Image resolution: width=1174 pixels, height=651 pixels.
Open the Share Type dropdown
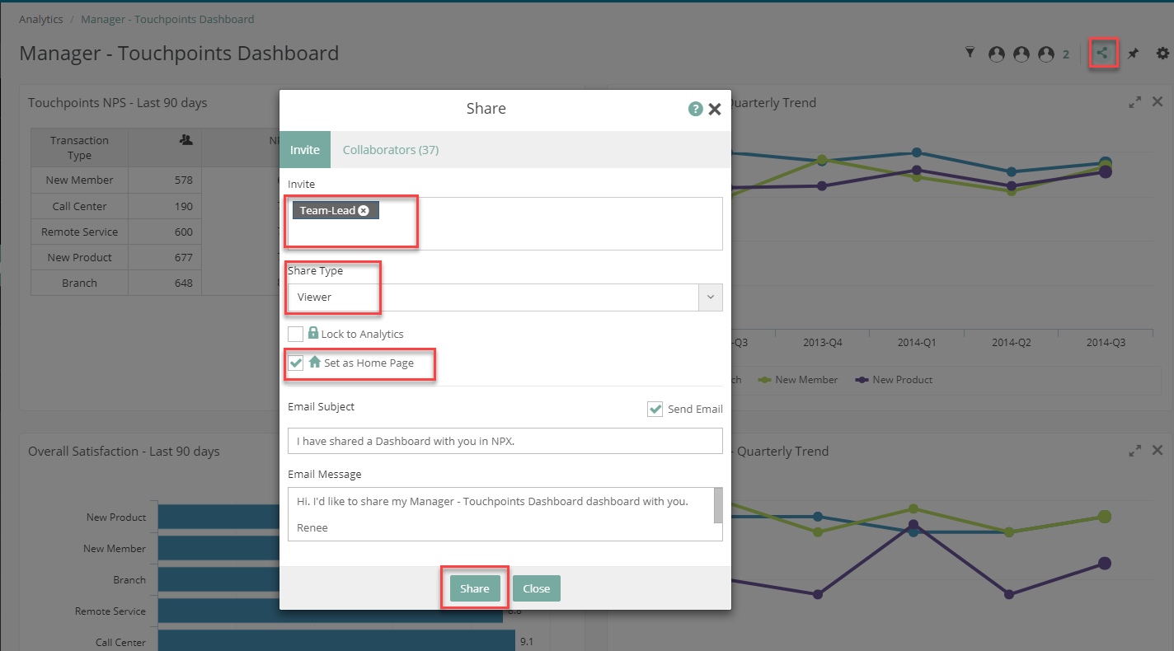click(x=710, y=297)
